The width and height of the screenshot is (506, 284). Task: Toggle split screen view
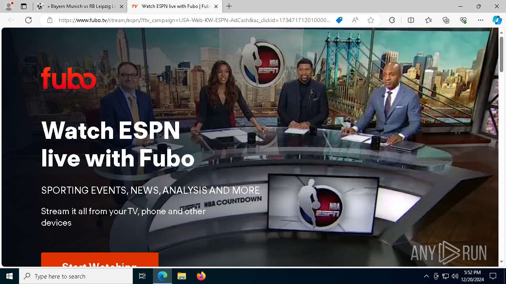[411, 20]
